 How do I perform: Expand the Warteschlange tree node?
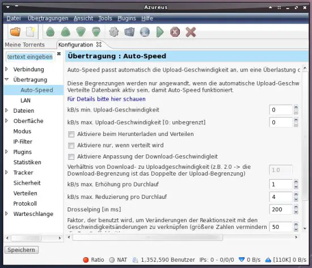7,214
